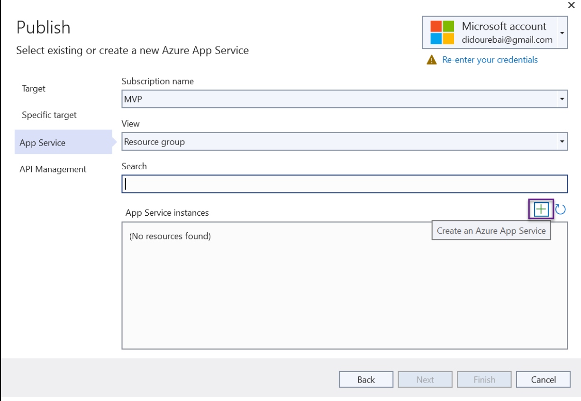Click the Microsoft logo in account box
581x401 pixels.
pyautogui.click(x=442, y=33)
